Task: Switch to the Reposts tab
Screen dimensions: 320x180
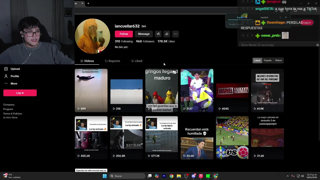Action: (112, 61)
